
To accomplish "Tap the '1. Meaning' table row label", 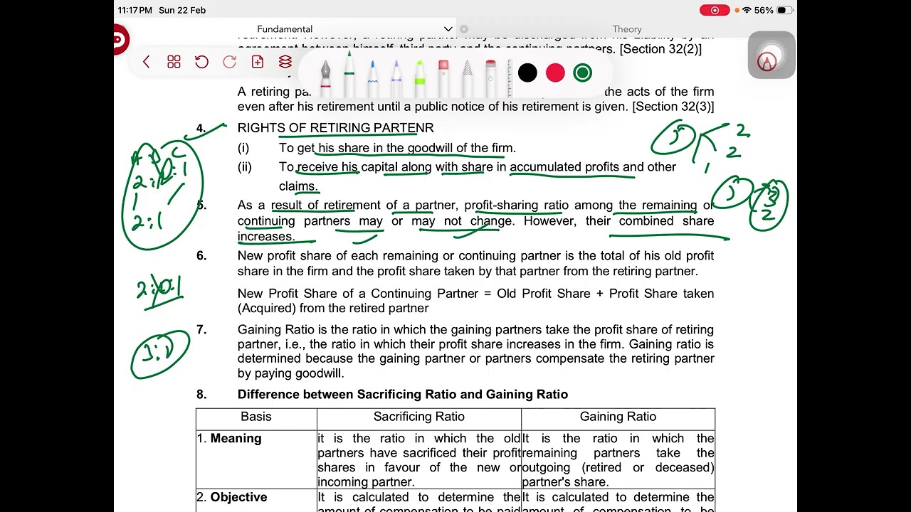I will coord(229,439).
